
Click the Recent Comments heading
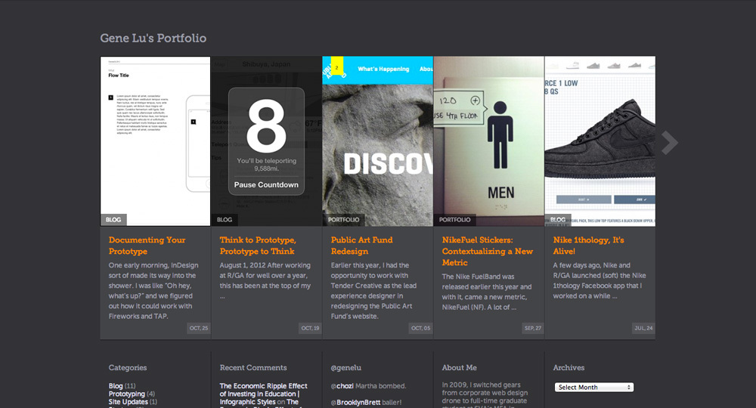(253, 367)
